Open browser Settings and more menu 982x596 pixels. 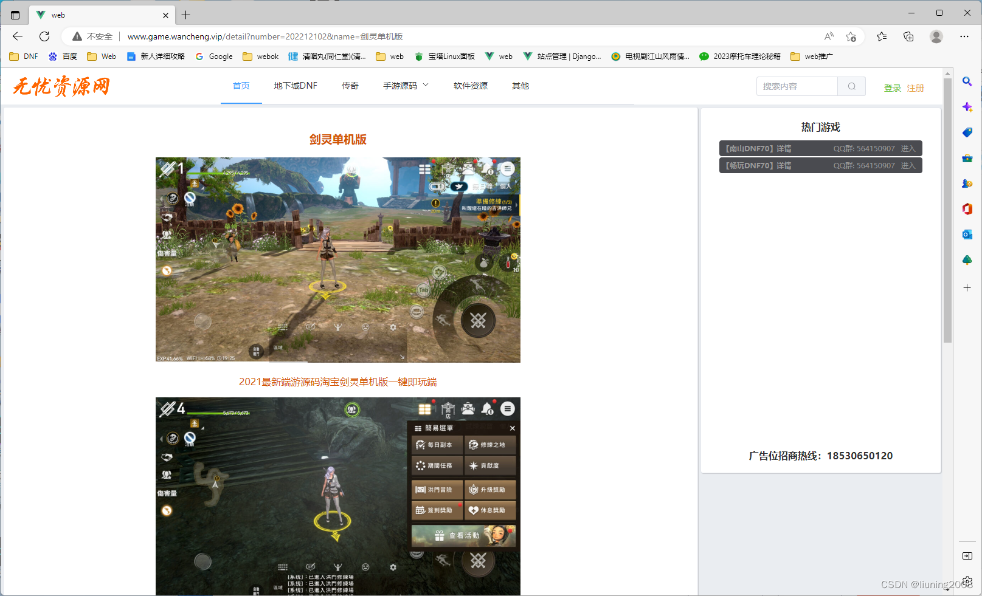pyautogui.click(x=964, y=36)
